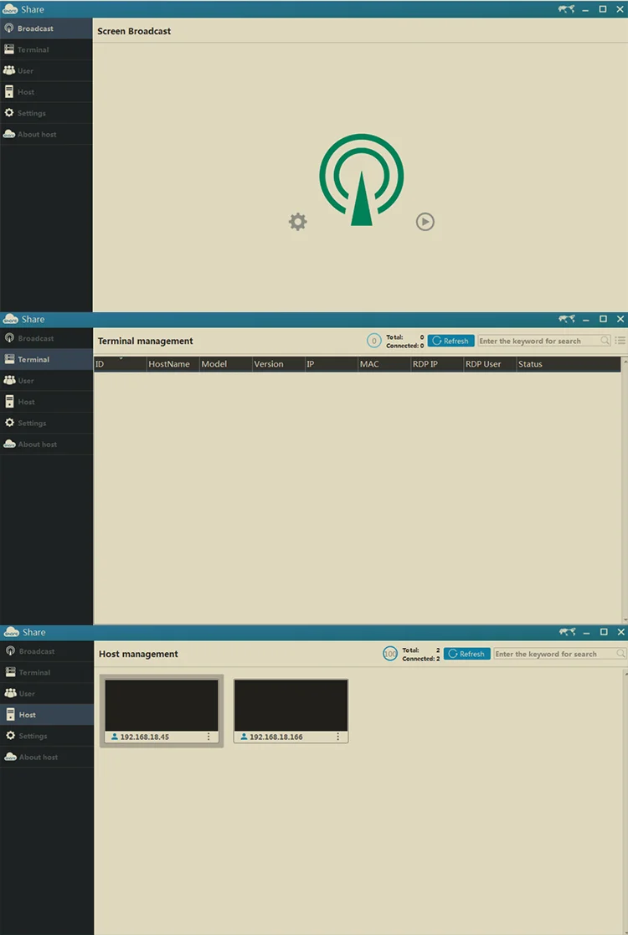The width and height of the screenshot is (628, 935).
Task: Click the user icon beside 192.168.18.45
Action: click(115, 737)
